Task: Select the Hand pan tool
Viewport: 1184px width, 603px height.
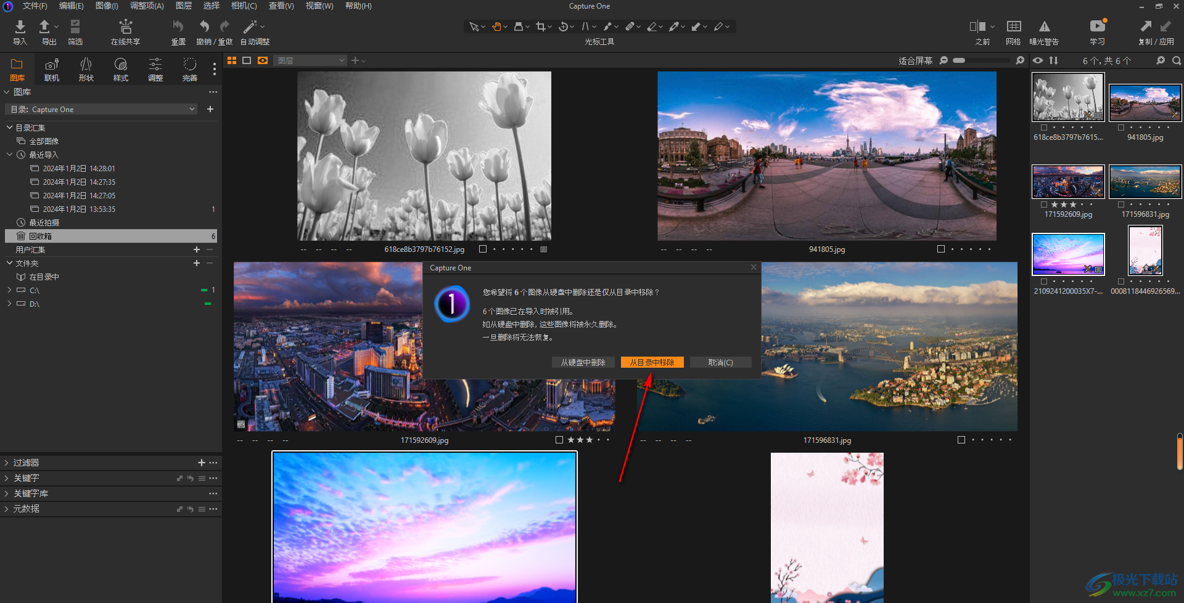Action: [x=496, y=26]
